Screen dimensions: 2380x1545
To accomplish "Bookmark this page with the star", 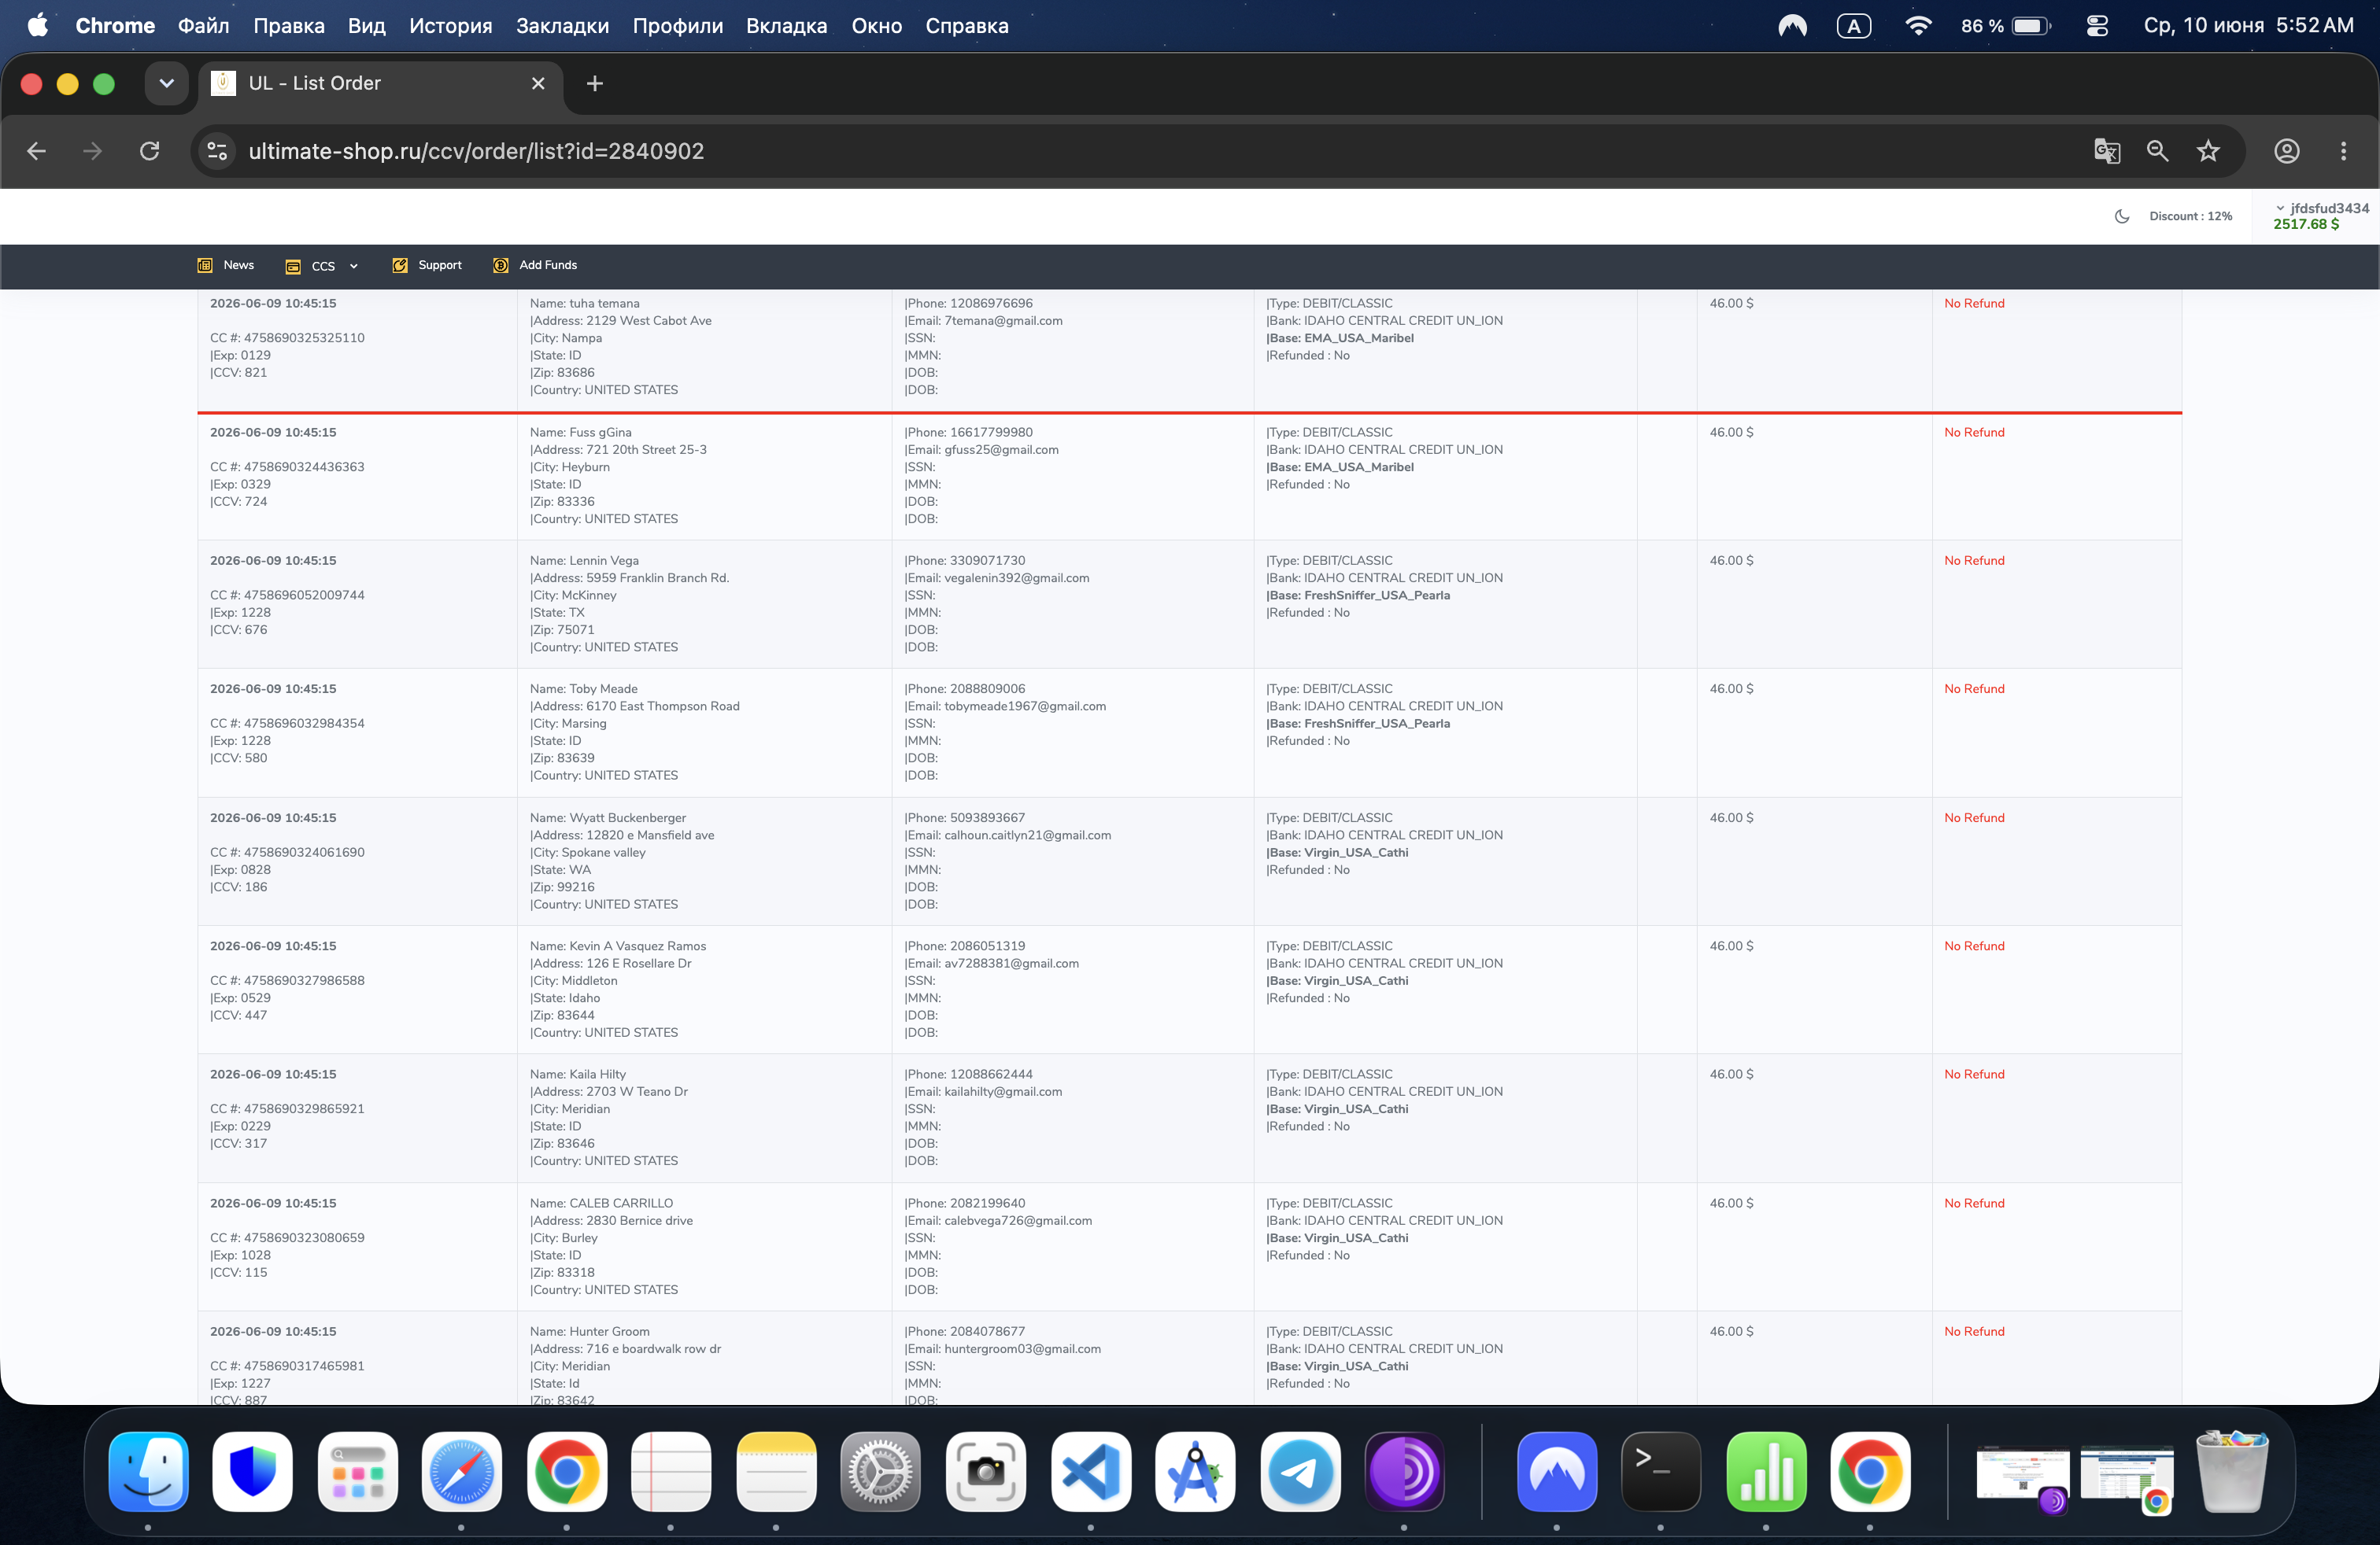I will pyautogui.click(x=2208, y=151).
